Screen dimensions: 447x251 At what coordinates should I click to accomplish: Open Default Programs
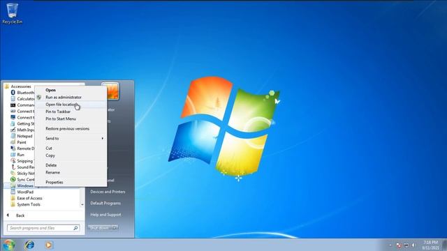(x=105, y=203)
